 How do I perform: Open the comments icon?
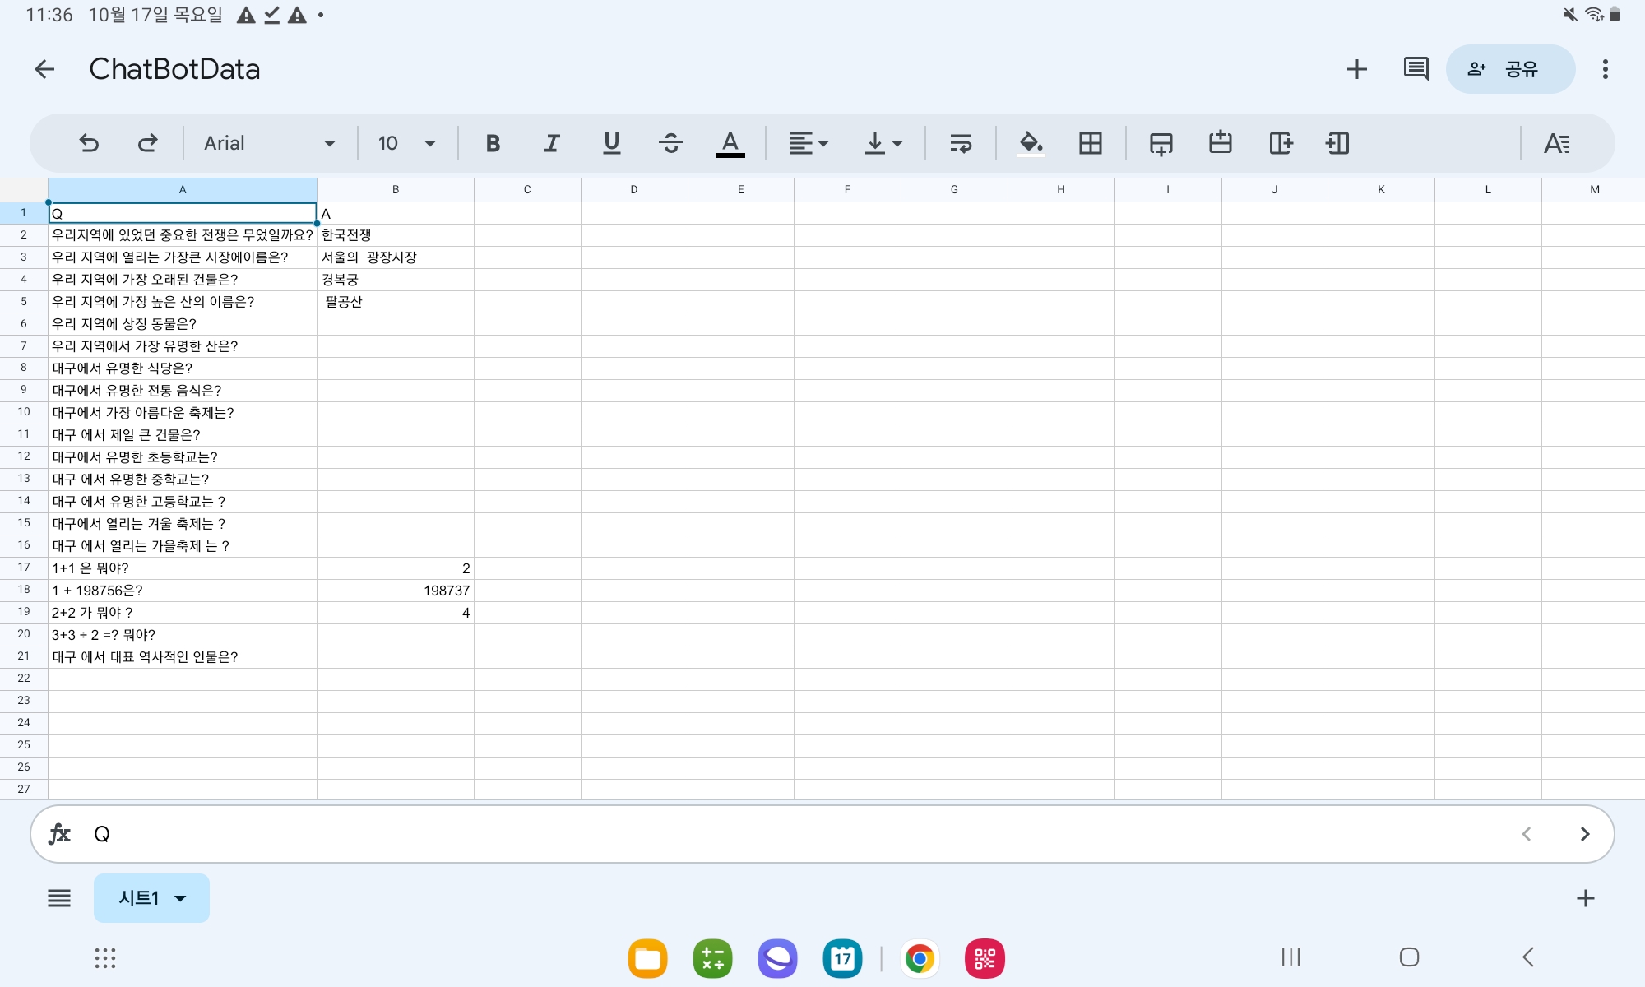pyautogui.click(x=1416, y=69)
